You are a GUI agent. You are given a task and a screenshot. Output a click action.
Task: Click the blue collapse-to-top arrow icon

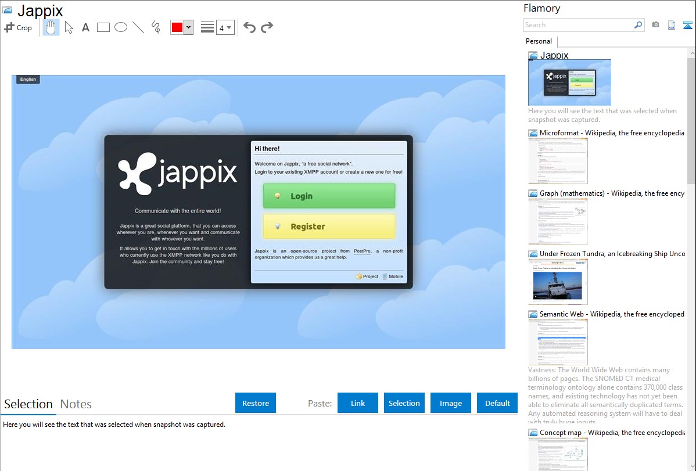point(688,25)
